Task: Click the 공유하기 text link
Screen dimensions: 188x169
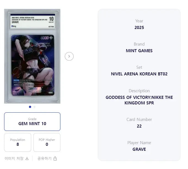Action: 44,159
